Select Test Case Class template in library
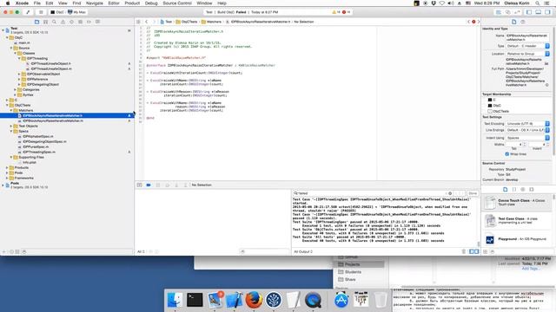Viewport: 556px width, 312px height. pos(518,221)
